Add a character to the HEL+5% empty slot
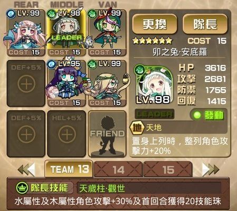The height and width of the screenshot is (211, 237). pos(67,134)
